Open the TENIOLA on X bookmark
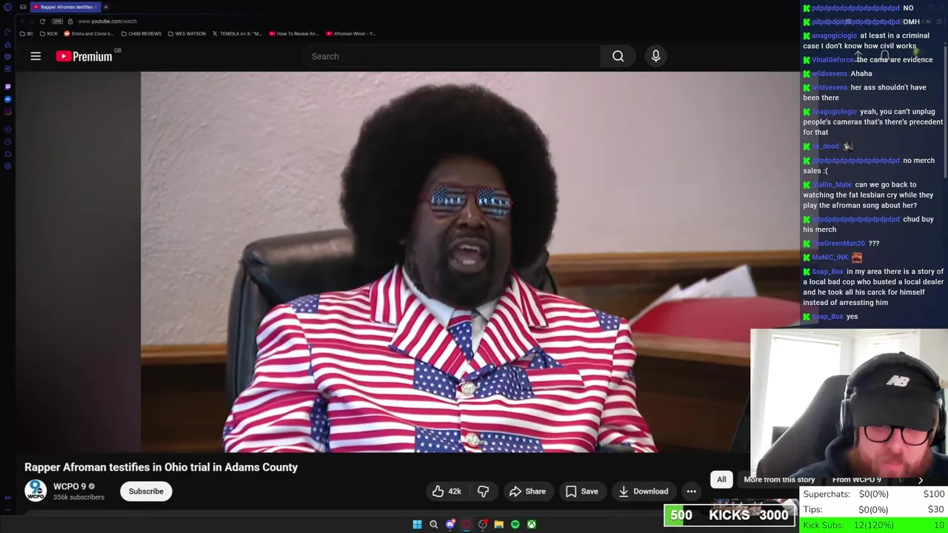This screenshot has height=533, width=948. (237, 33)
